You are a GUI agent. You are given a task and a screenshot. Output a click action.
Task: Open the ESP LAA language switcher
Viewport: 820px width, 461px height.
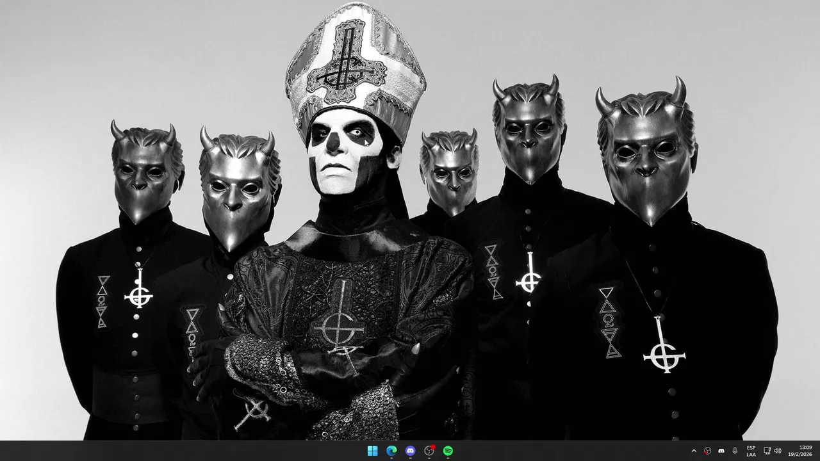pyautogui.click(x=751, y=451)
